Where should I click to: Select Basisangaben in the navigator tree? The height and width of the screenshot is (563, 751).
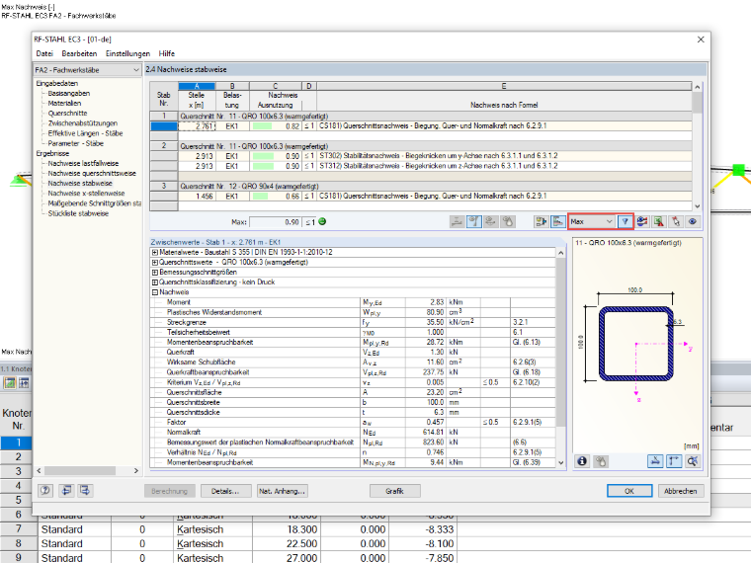69,94
